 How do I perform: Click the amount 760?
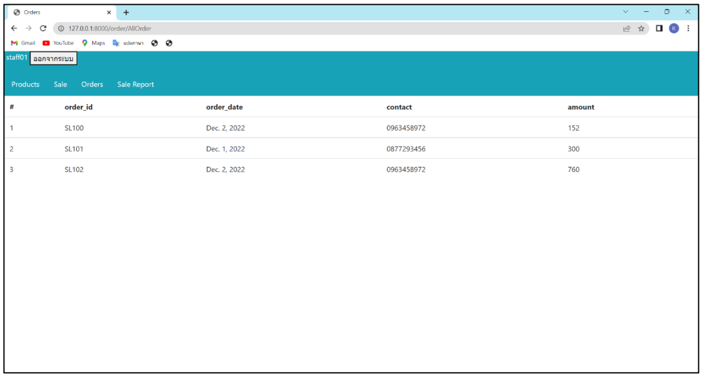coord(574,169)
